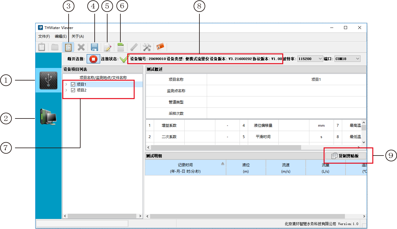Click the 记录时间 column header
The image size is (397, 229).
tap(185, 168)
